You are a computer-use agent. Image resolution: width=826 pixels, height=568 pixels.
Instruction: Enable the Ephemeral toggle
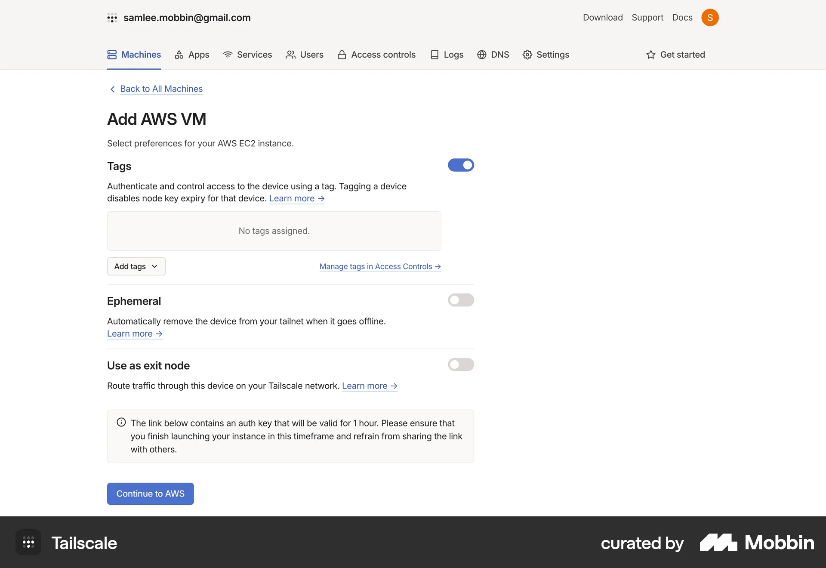pos(461,300)
